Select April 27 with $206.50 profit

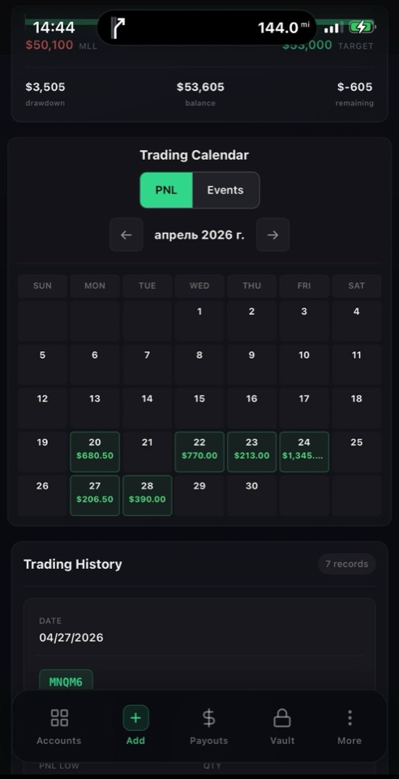point(95,495)
